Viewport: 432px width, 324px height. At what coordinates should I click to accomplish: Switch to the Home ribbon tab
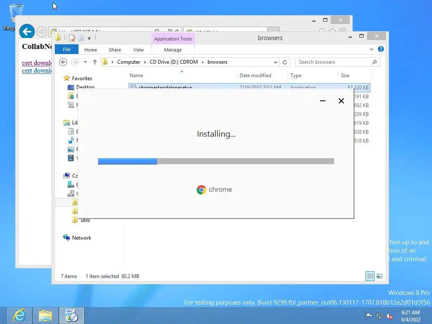pyautogui.click(x=91, y=50)
